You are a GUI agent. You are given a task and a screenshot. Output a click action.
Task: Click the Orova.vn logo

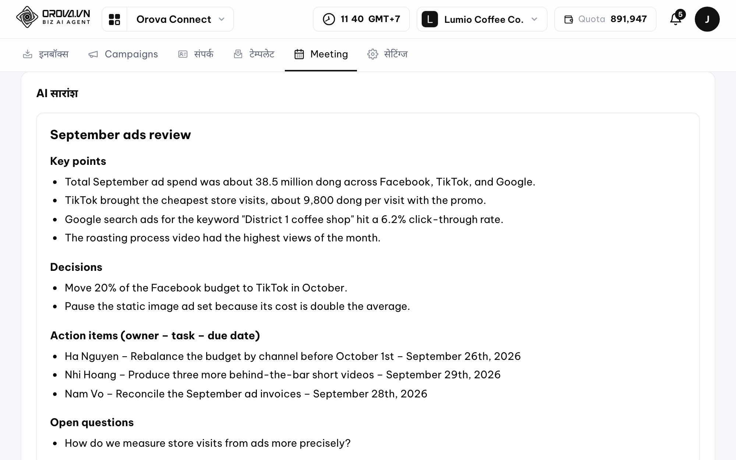pyautogui.click(x=53, y=17)
